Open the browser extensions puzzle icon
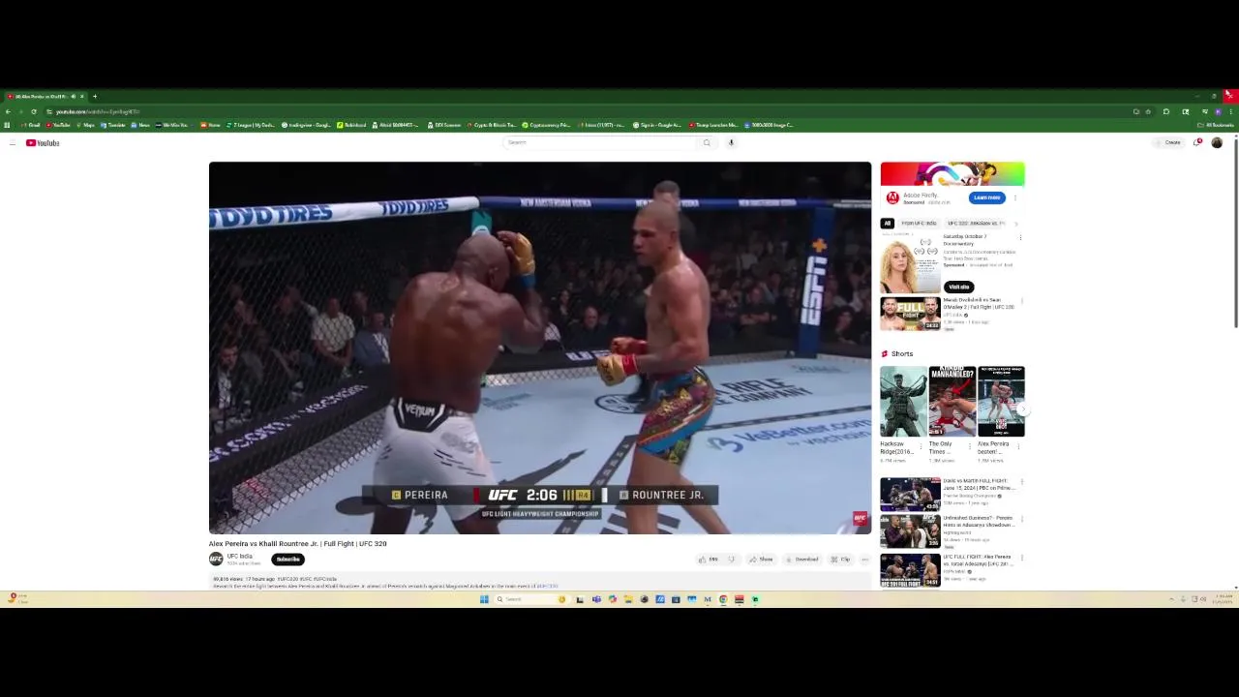Screen dimensions: 1239x697 (x=1166, y=111)
